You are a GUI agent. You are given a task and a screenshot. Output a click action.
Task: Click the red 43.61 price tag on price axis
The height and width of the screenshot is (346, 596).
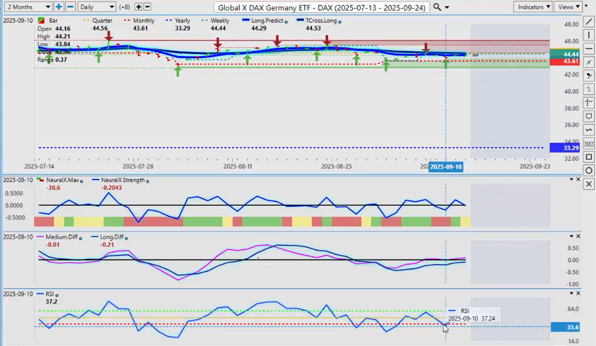(x=564, y=61)
